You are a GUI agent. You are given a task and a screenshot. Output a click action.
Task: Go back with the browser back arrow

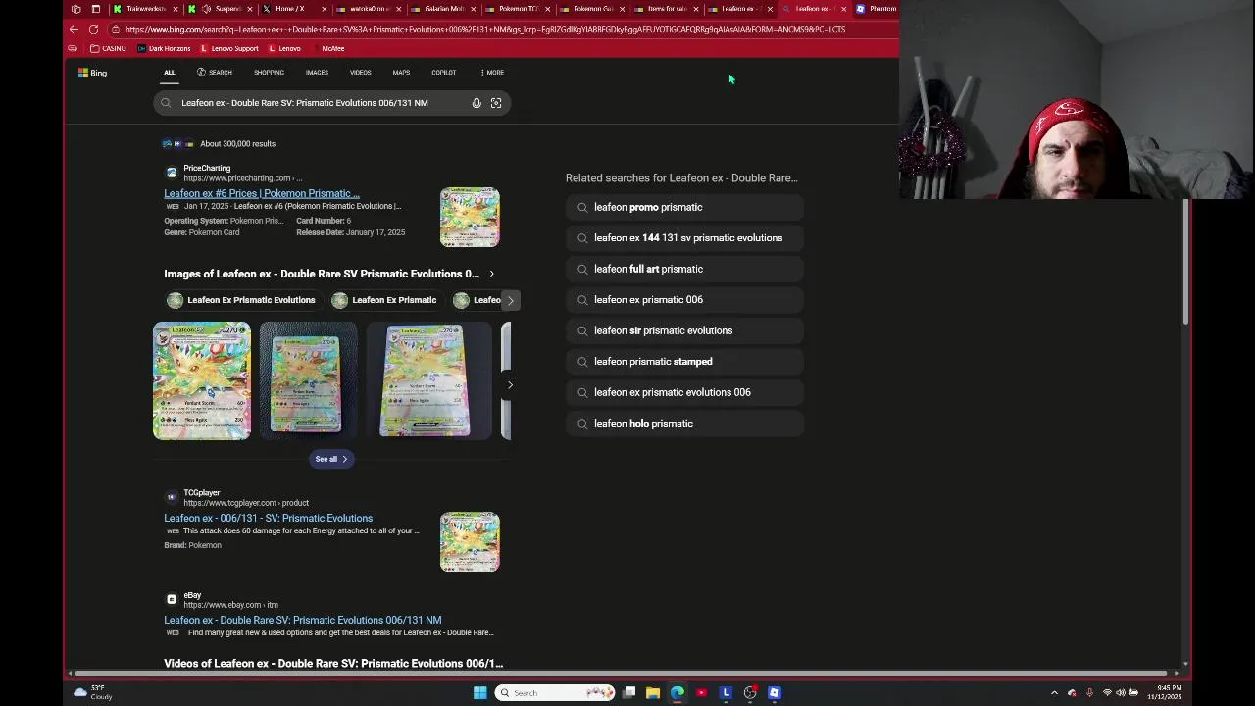[74, 29]
